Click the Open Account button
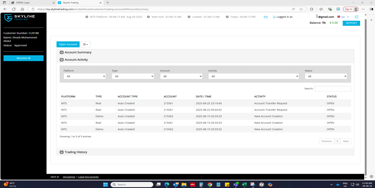The height and width of the screenshot is (188, 375). pos(68,44)
